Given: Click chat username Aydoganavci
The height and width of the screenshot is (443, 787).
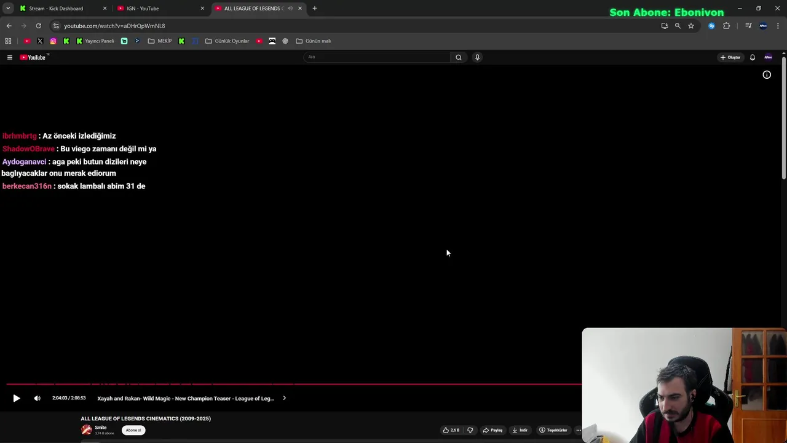Looking at the screenshot, I should 24,162.
